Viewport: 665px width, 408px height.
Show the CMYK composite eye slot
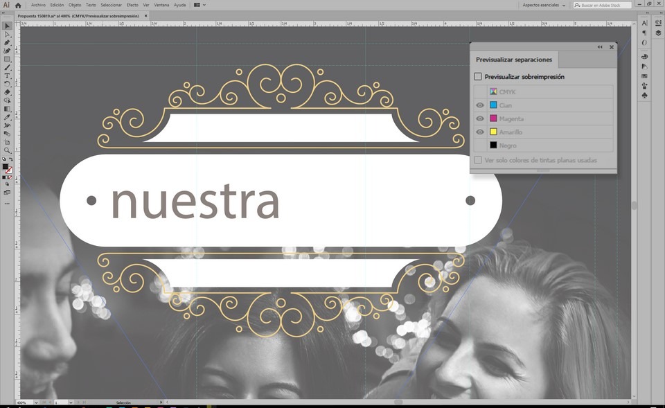[x=479, y=91]
